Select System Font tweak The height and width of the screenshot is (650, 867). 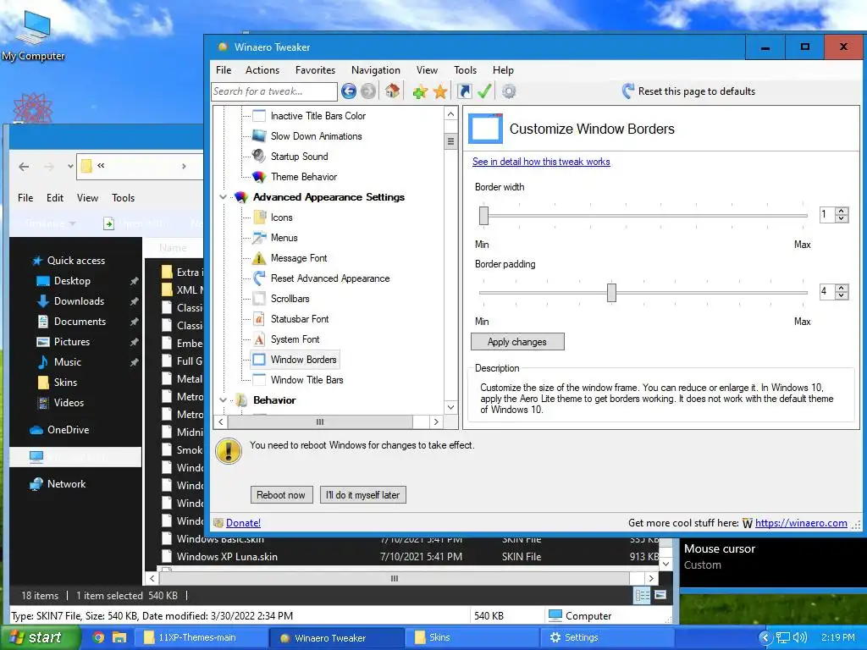(x=295, y=339)
